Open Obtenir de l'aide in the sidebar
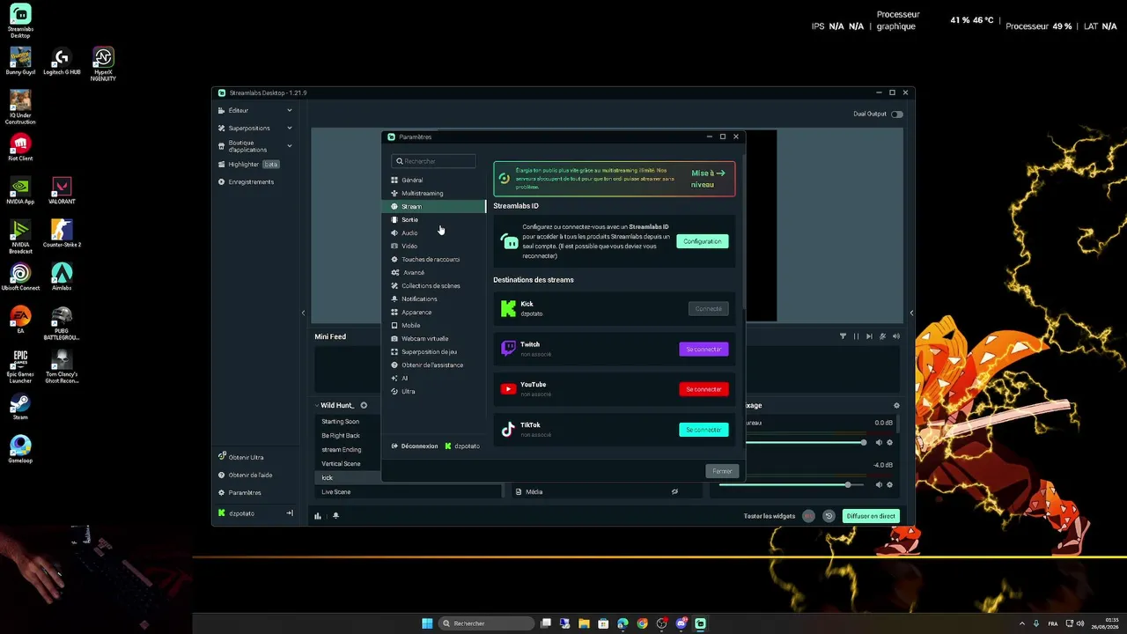Viewport: 1127px width, 634px height. 245,475
